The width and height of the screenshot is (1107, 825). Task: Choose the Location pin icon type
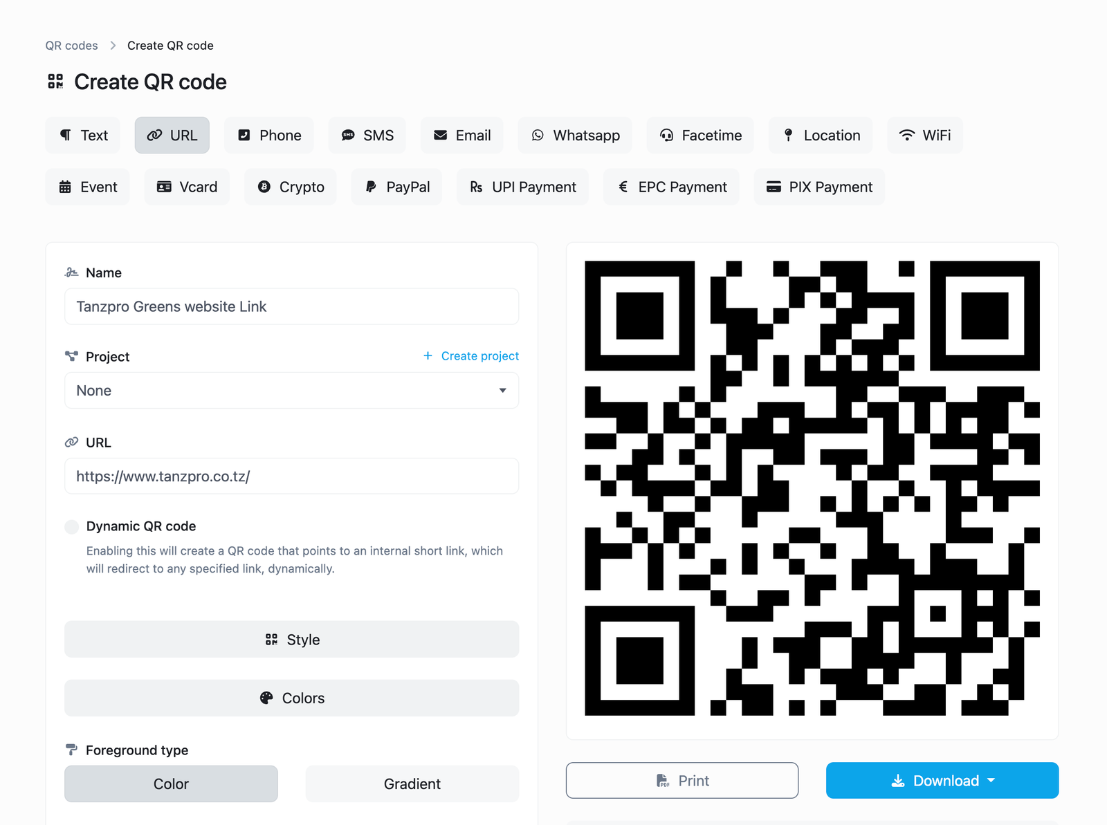click(x=788, y=136)
